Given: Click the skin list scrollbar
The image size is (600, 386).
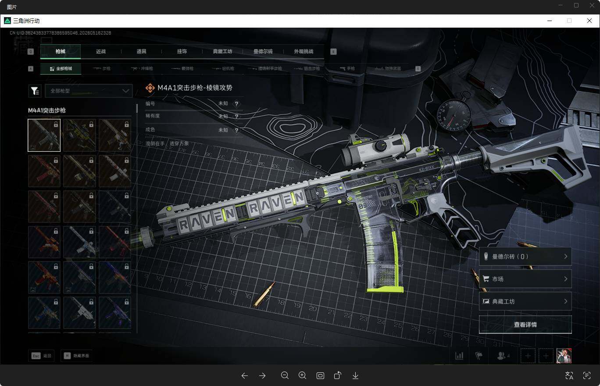Looking at the screenshot, I should pos(136,108).
